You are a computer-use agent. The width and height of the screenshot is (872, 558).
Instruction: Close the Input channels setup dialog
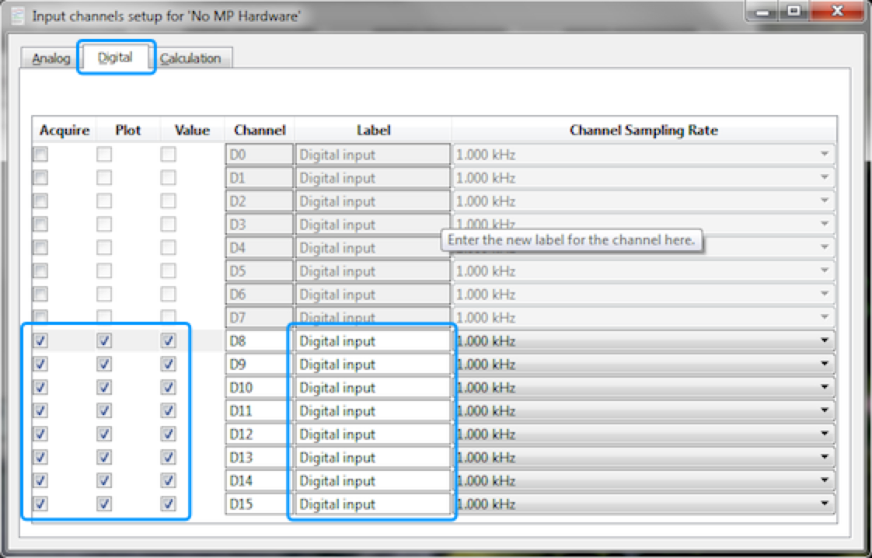[836, 13]
